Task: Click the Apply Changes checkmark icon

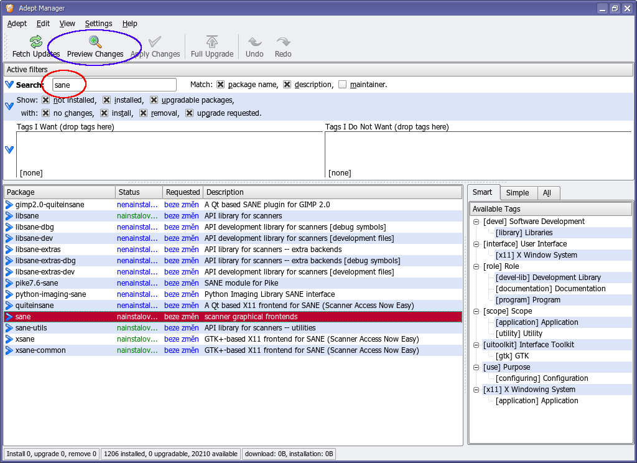Action: click(155, 42)
